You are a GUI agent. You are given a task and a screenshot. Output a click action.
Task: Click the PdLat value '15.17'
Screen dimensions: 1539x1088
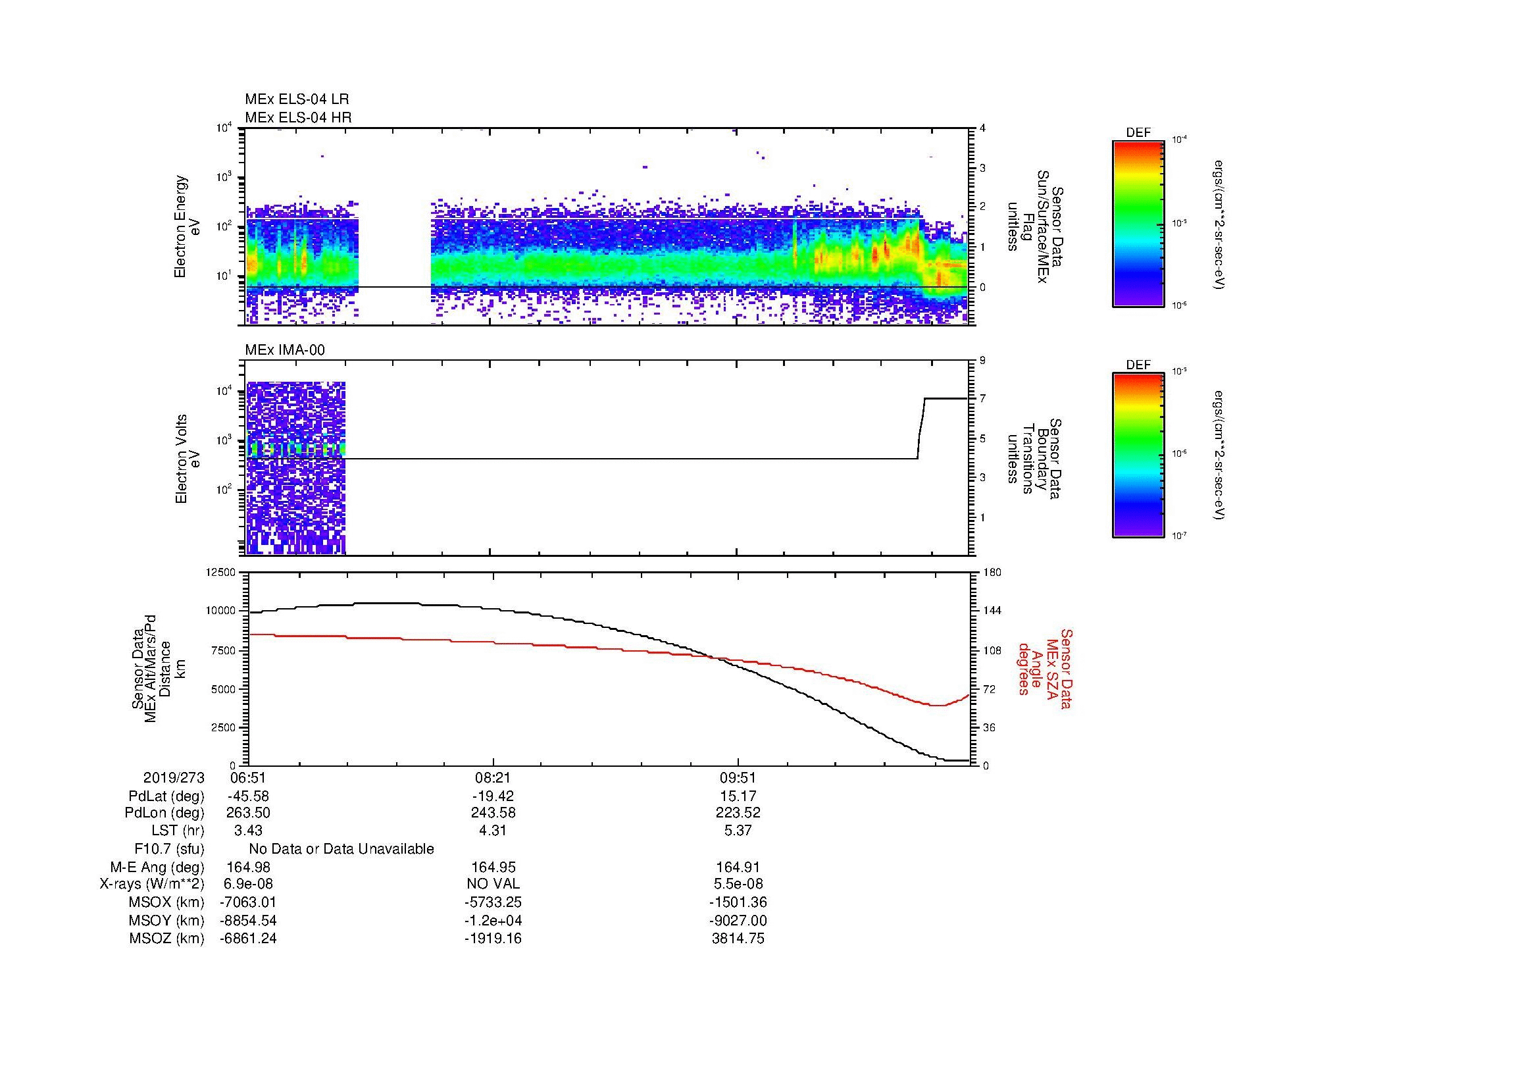(738, 796)
